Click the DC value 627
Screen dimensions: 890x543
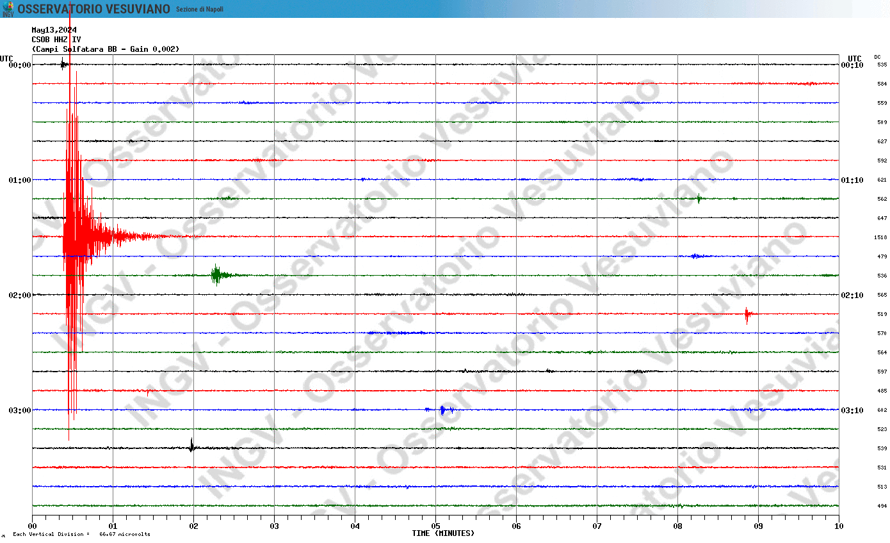(882, 141)
